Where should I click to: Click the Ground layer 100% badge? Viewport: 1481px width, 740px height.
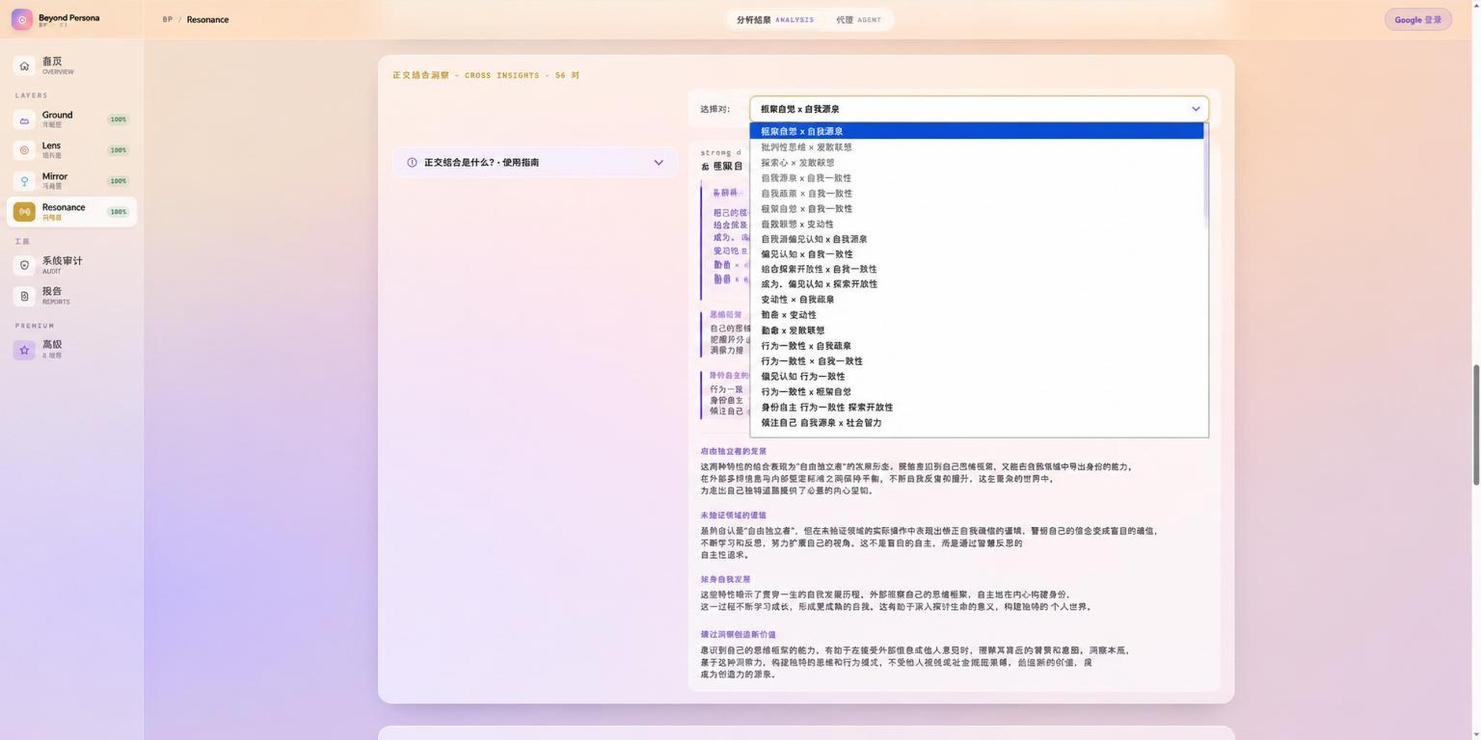[118, 120]
